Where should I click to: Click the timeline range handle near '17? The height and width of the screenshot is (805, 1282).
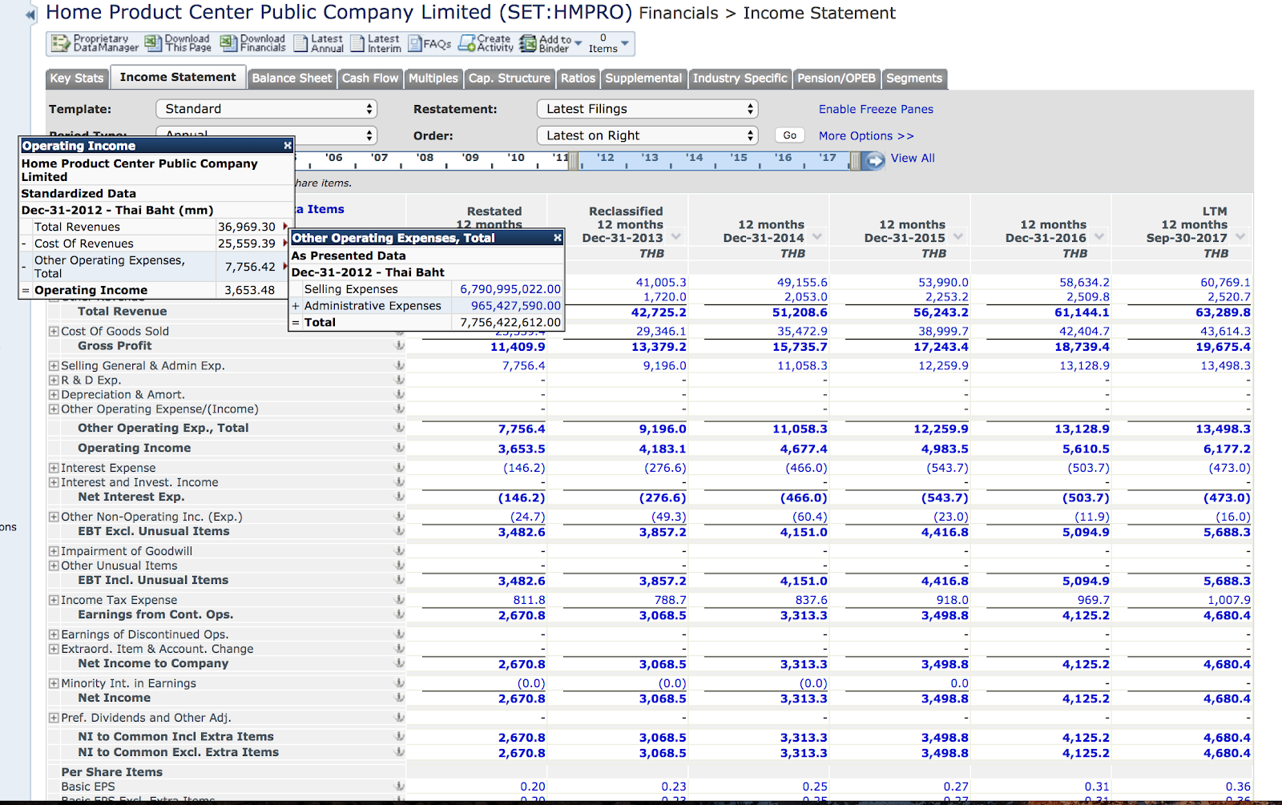coord(855,161)
